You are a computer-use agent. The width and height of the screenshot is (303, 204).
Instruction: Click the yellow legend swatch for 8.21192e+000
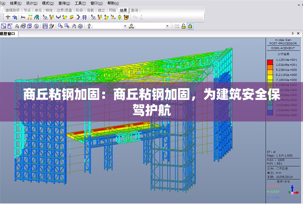click(270, 77)
